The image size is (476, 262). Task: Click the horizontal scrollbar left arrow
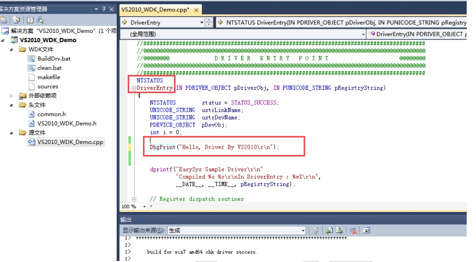(x=151, y=206)
